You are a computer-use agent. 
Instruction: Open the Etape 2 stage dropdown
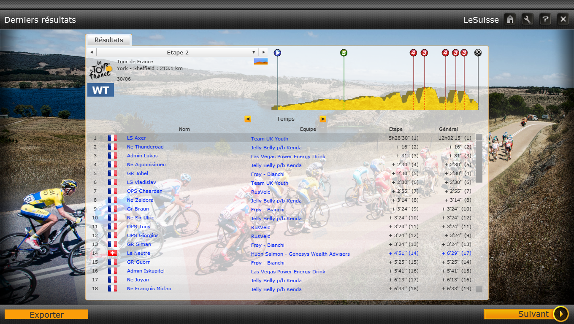178,52
